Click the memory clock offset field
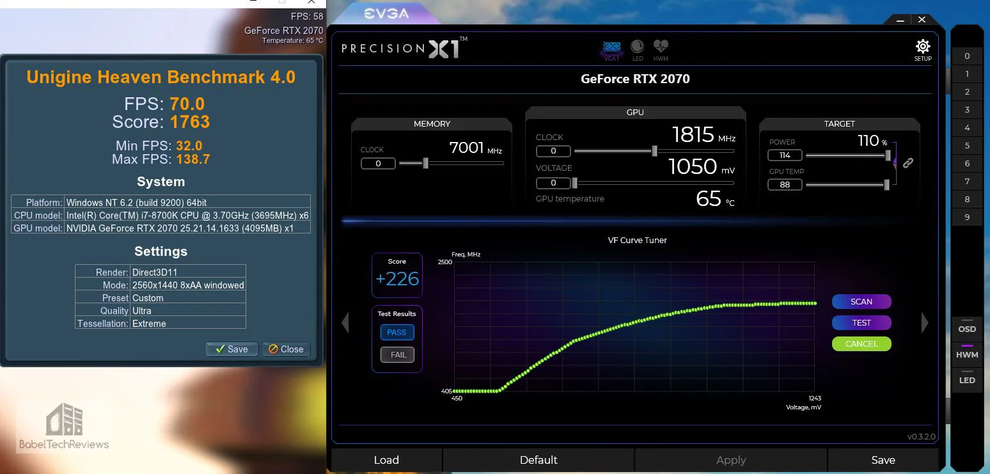Image resolution: width=990 pixels, height=474 pixels. tap(378, 164)
